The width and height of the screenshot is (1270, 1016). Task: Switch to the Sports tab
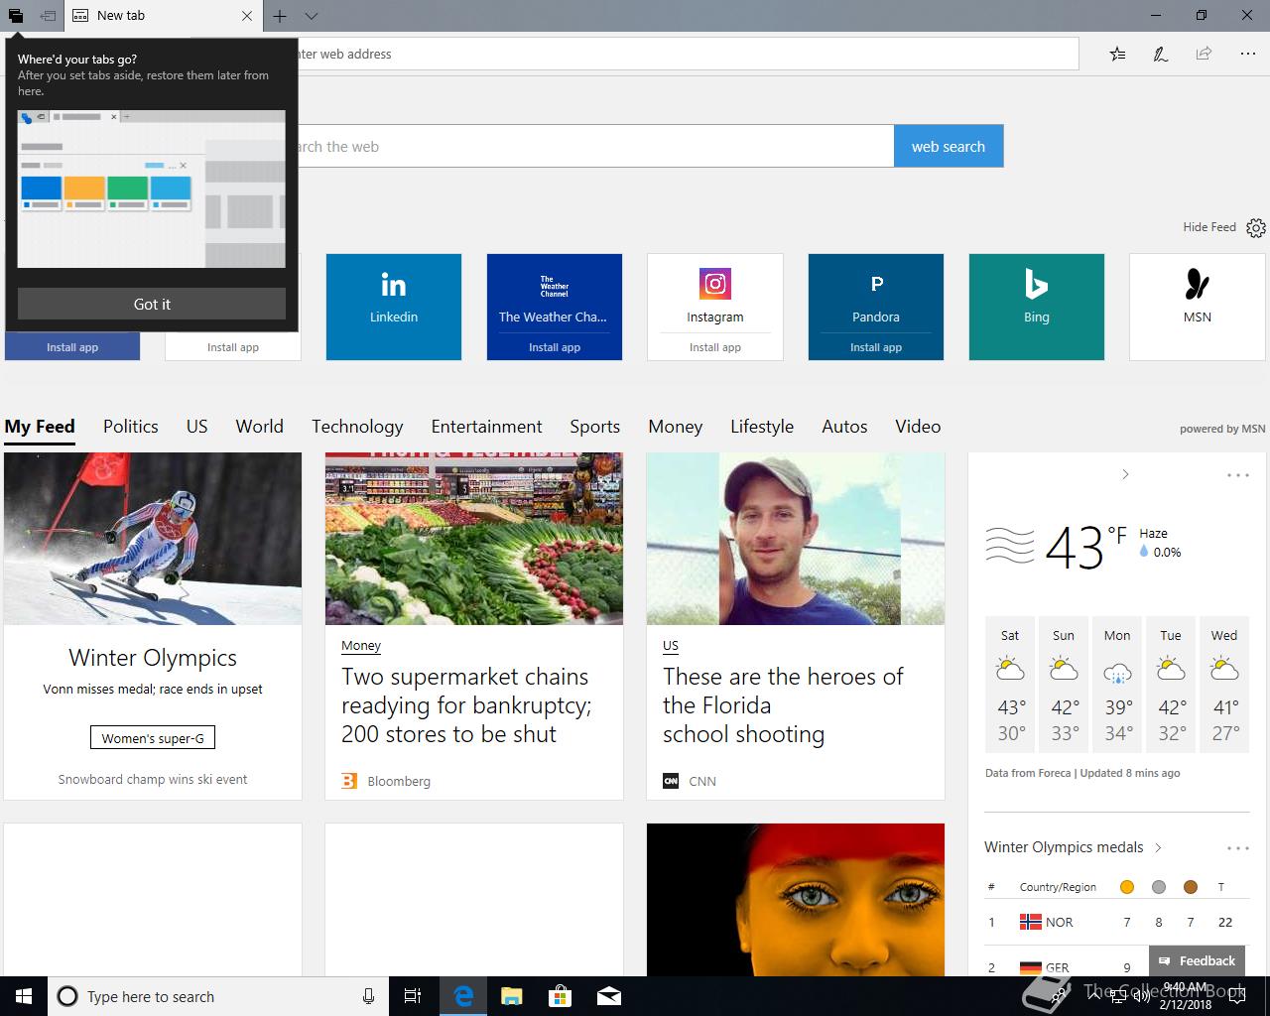pyautogui.click(x=595, y=427)
